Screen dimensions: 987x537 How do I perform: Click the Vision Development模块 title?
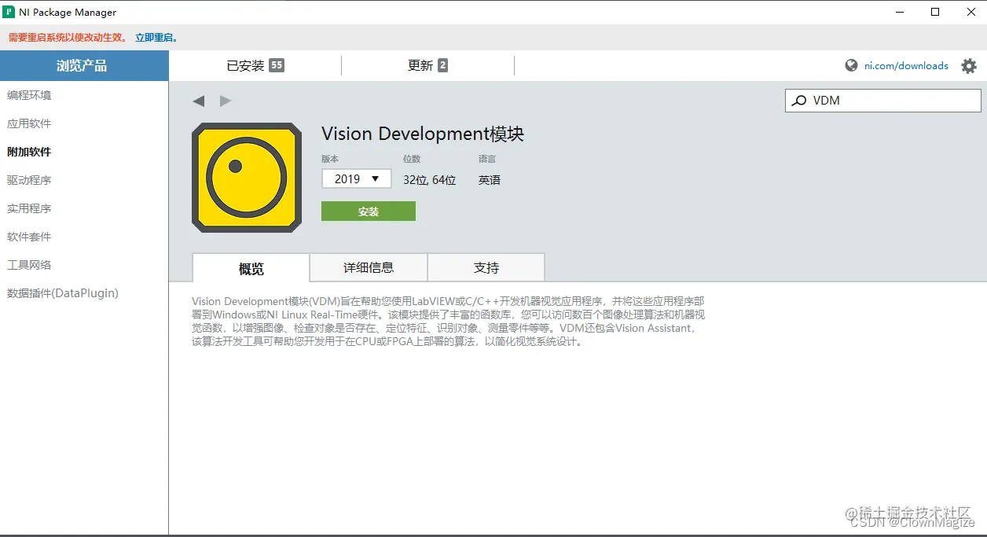(x=423, y=134)
